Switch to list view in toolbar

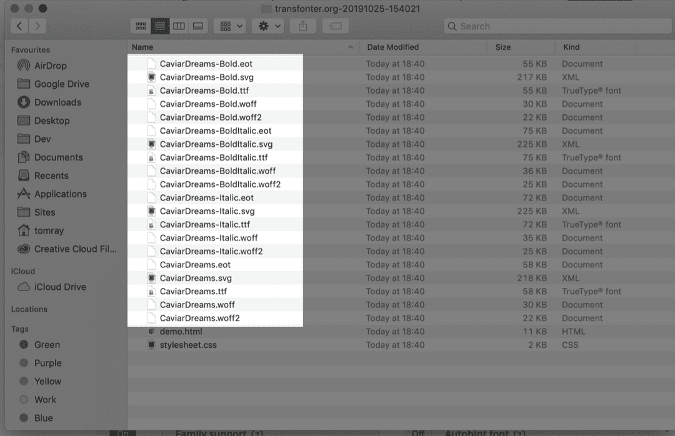coord(160,26)
